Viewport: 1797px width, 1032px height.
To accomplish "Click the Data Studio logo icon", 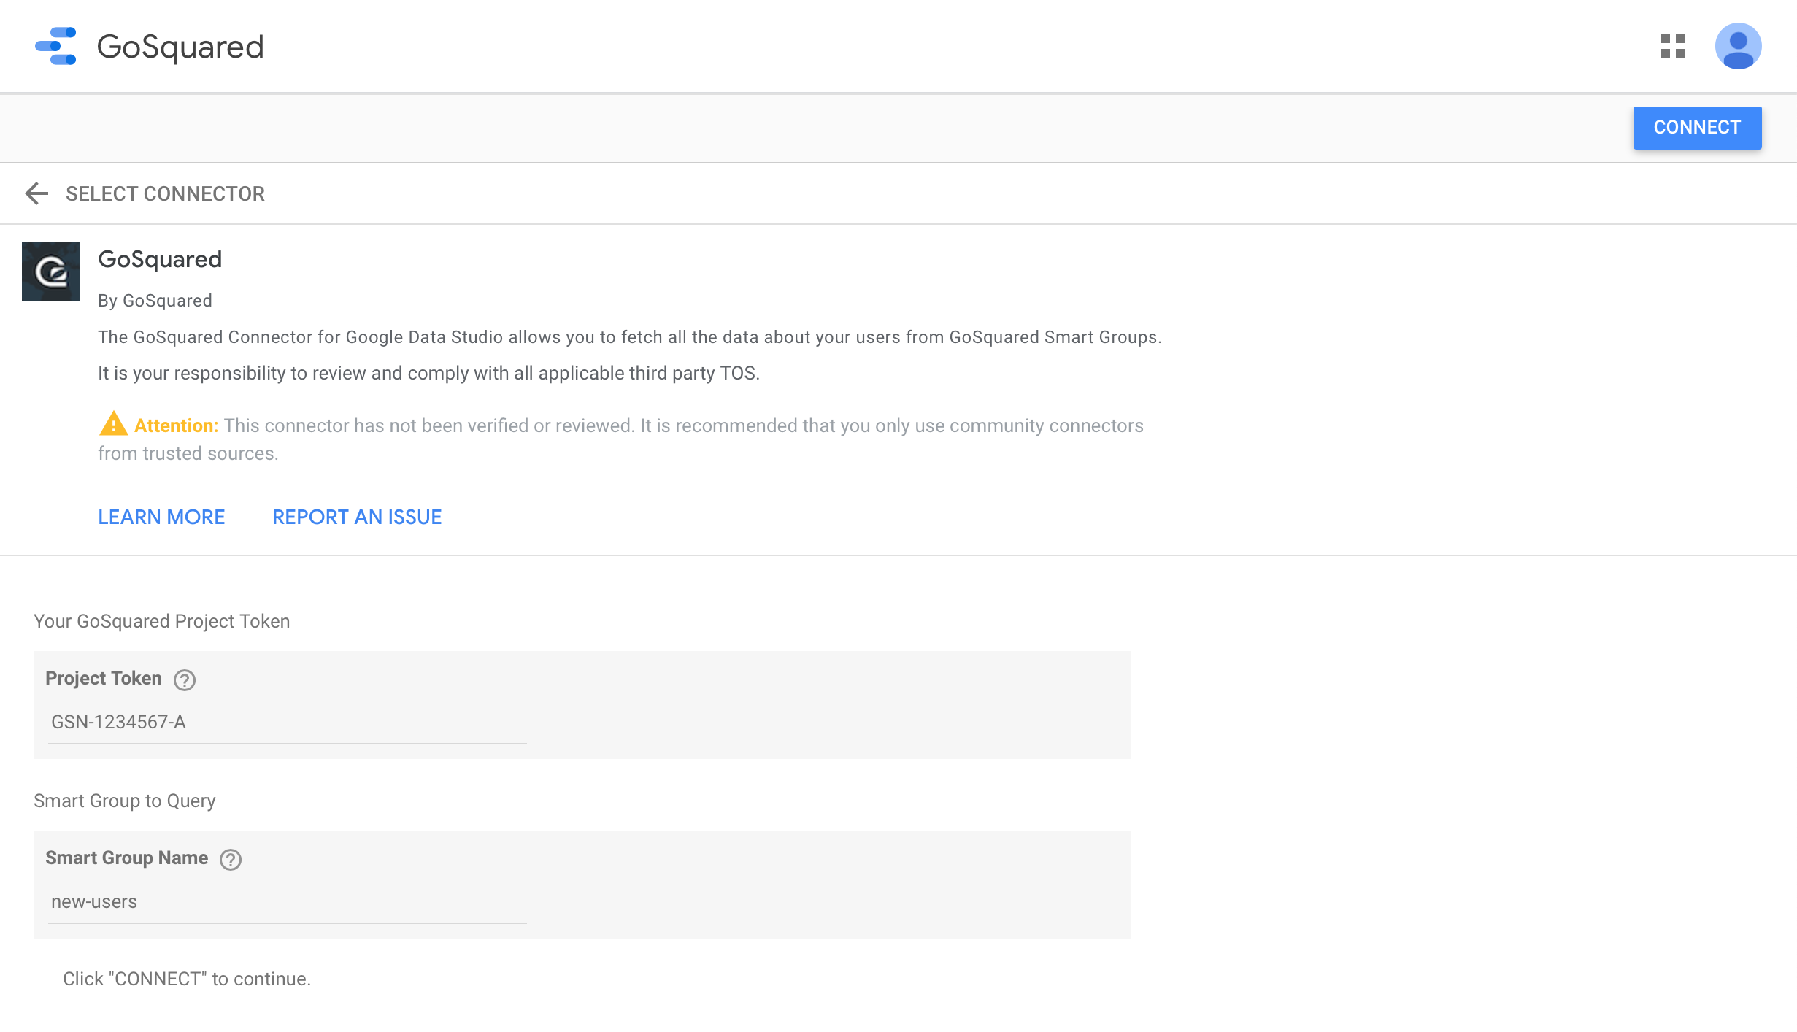I will pyautogui.click(x=56, y=46).
